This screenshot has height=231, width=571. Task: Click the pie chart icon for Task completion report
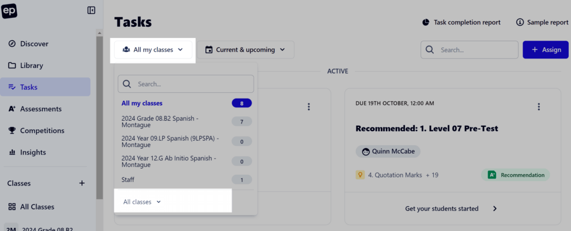click(425, 22)
